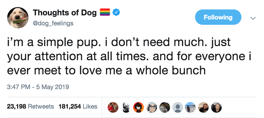Visit the @dog_feelings handle link
Screen dimensions: 264x118
click(x=53, y=23)
